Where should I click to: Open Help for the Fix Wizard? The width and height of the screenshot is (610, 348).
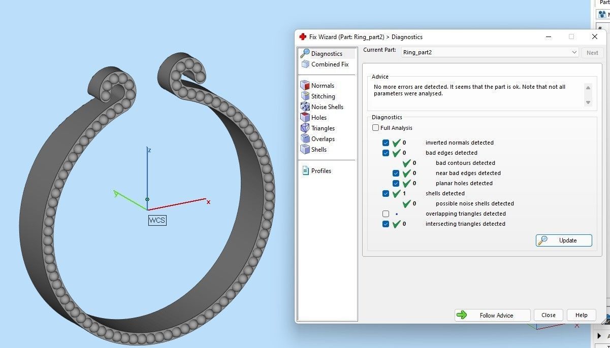pos(582,315)
